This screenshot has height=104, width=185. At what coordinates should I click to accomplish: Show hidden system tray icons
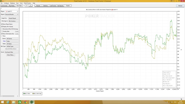pos(165,102)
